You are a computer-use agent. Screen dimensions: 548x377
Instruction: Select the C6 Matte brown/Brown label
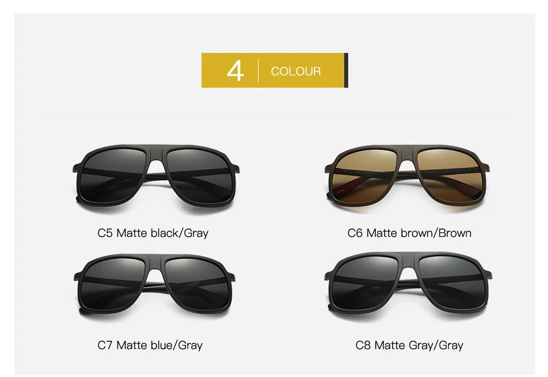[x=409, y=233]
